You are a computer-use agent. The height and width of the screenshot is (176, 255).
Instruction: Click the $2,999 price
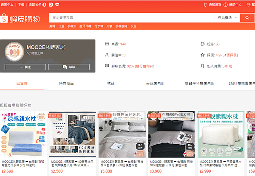coord(205,171)
